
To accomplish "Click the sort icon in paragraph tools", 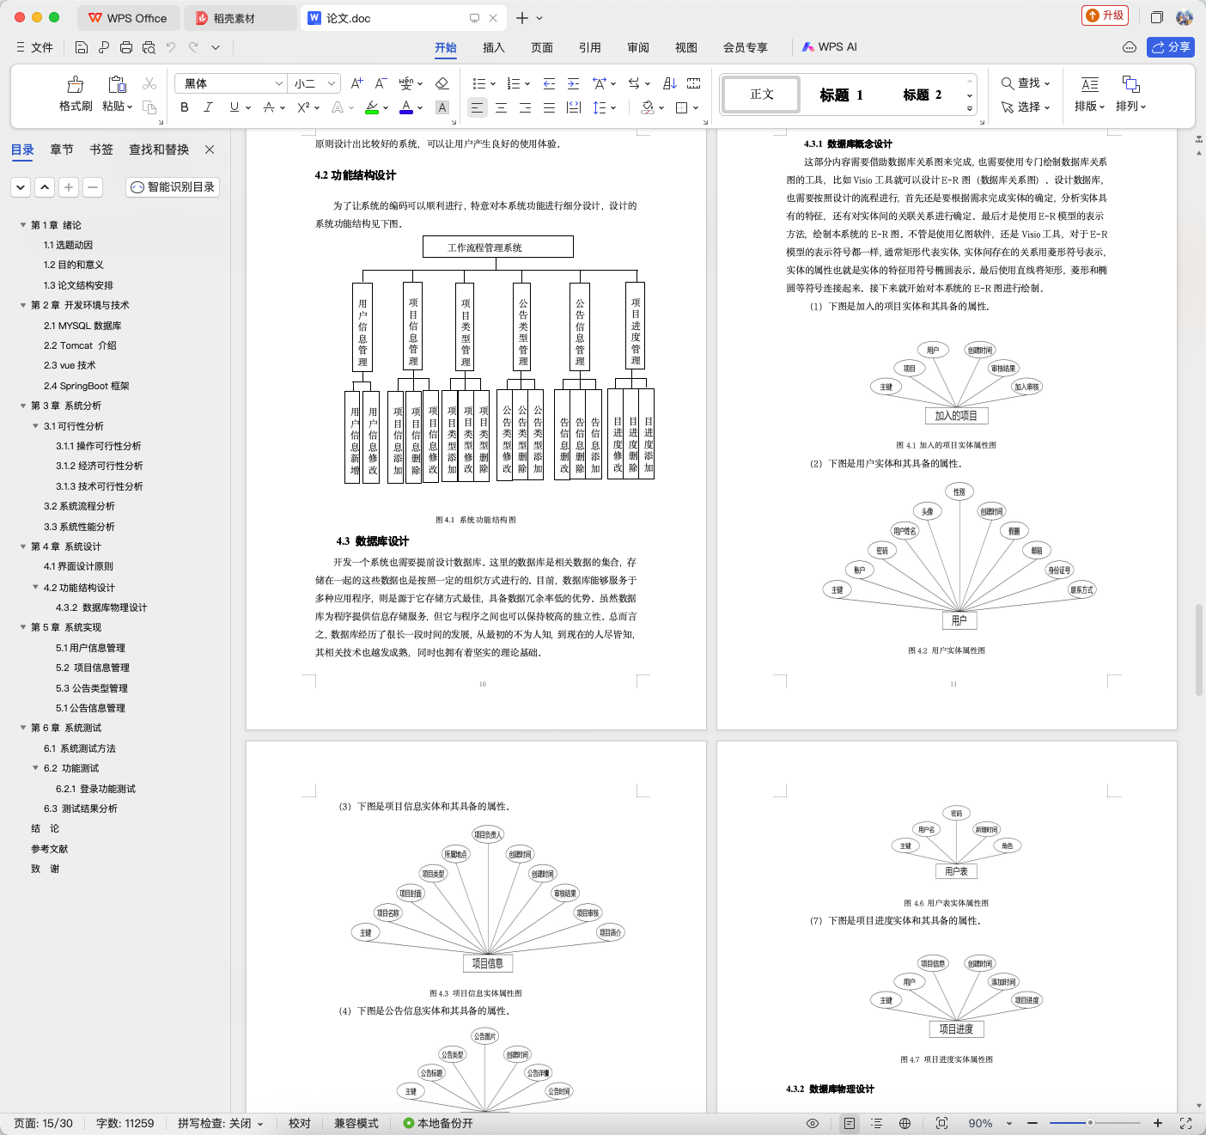I will tap(670, 83).
